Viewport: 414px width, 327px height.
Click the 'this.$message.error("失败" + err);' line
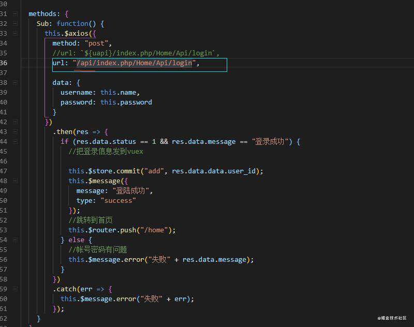coord(127,299)
